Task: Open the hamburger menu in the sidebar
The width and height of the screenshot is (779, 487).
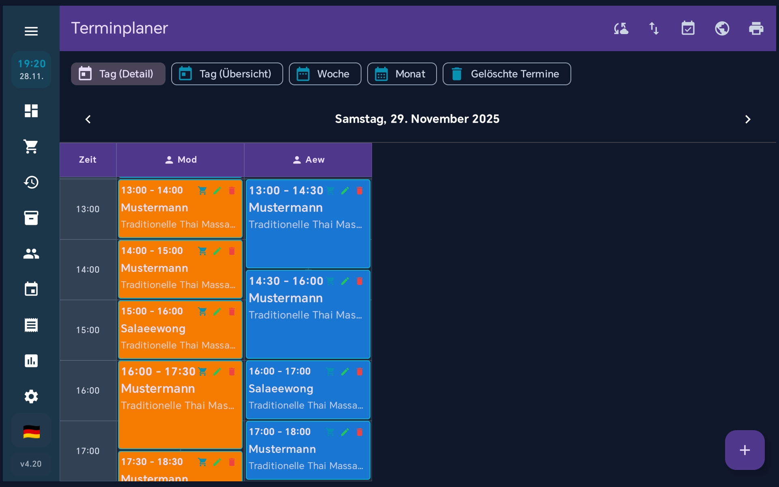Action: click(31, 31)
